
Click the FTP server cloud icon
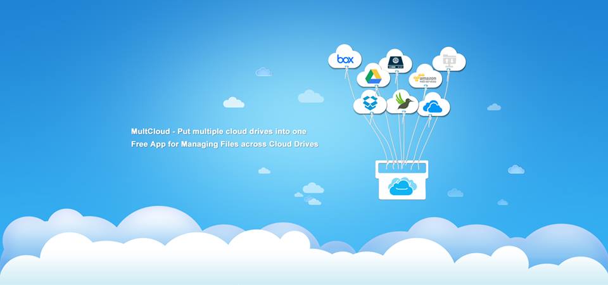[449, 60]
